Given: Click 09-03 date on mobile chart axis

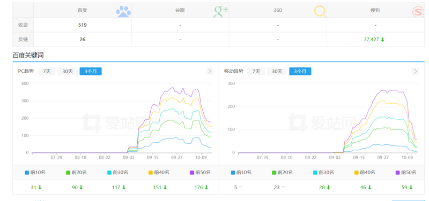Looking at the screenshot, I should point(335,158).
